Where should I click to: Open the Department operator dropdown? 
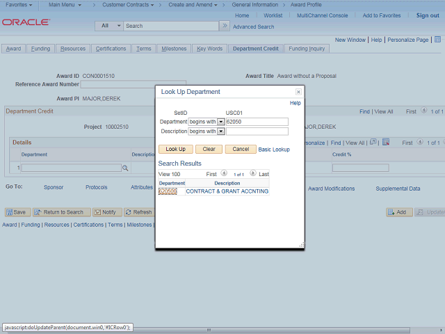[x=221, y=122]
